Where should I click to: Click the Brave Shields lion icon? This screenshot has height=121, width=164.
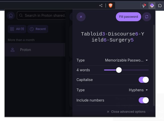pyautogui.click(x=110, y=5)
